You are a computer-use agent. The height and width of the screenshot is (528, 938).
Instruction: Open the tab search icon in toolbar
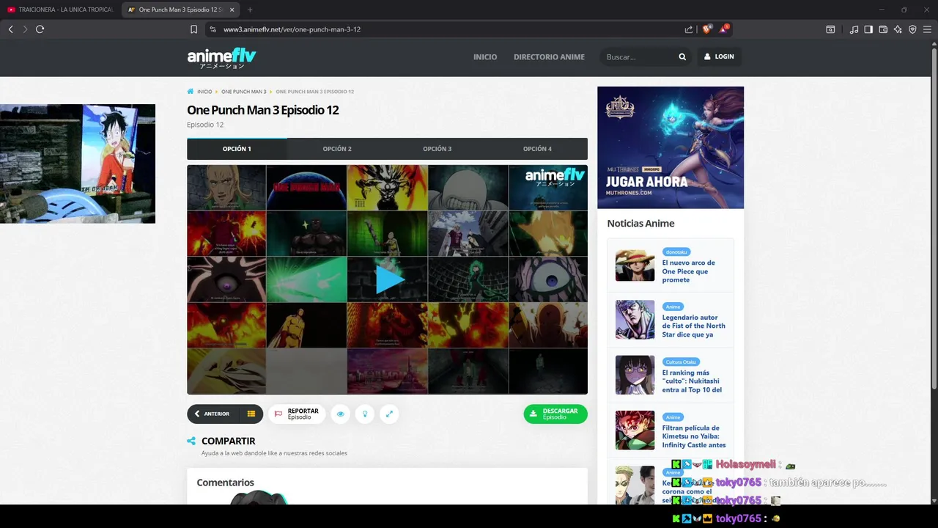click(830, 29)
